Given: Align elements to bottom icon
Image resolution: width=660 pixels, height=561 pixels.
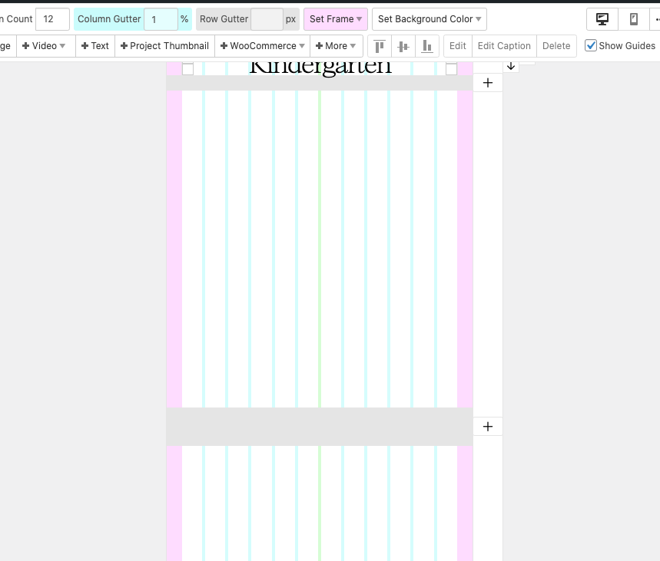Looking at the screenshot, I should pyautogui.click(x=427, y=46).
